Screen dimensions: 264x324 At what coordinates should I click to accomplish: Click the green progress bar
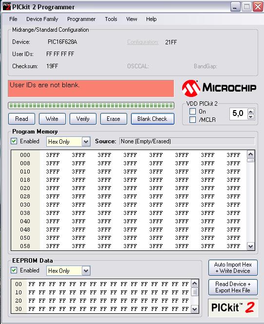91,106
